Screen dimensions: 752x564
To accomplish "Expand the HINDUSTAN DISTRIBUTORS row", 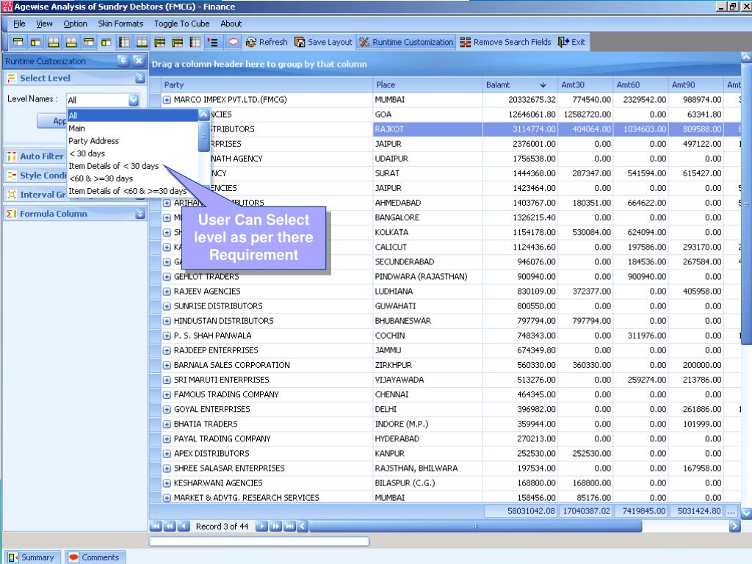I will click(167, 321).
